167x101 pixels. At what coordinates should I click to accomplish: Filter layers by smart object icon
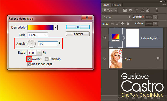(148, 10)
